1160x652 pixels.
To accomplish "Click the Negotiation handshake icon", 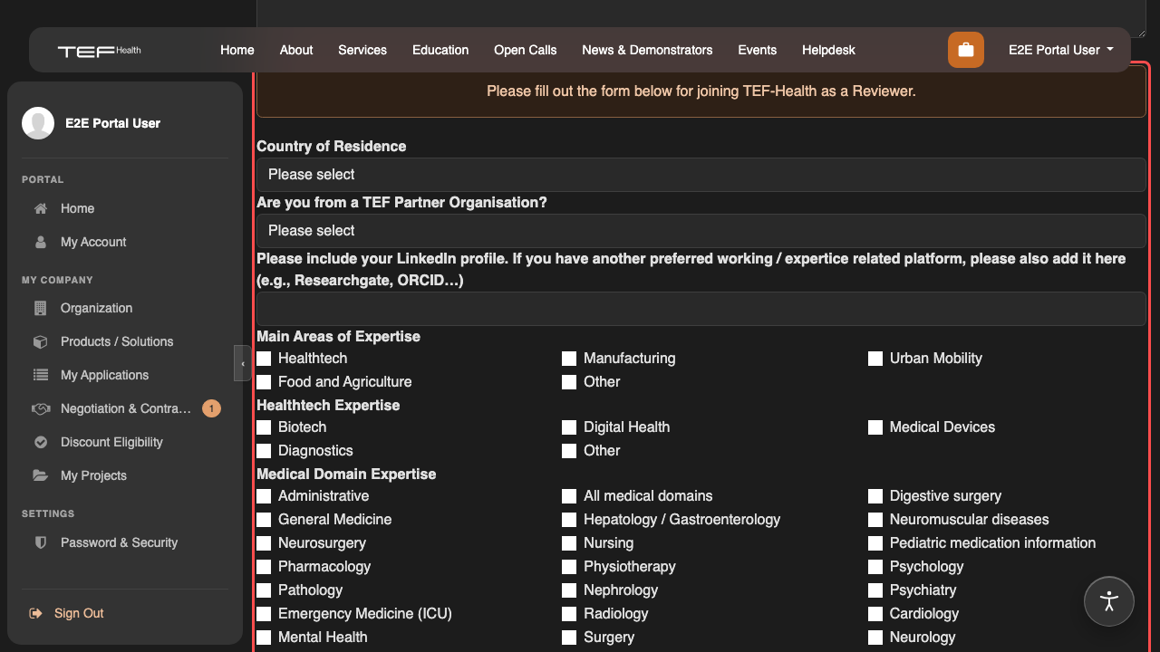I will [x=40, y=408].
